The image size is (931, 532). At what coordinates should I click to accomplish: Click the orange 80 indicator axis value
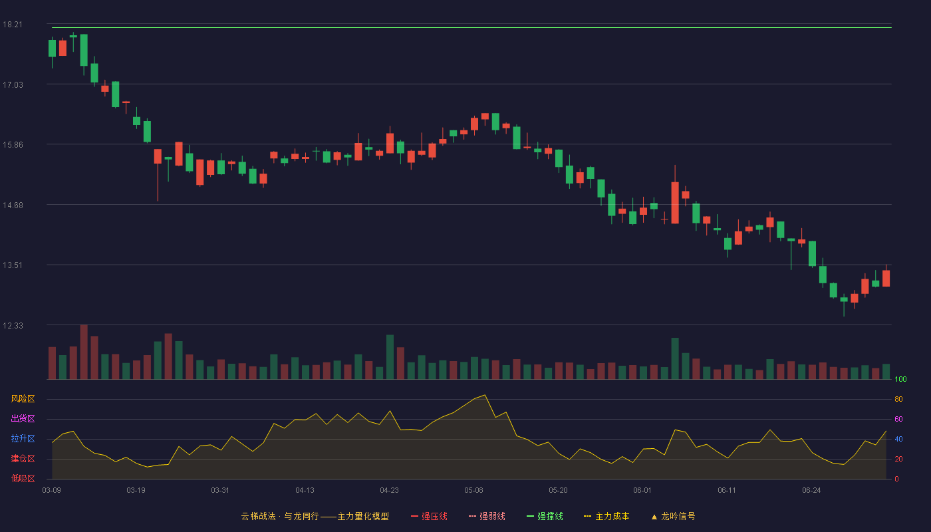click(898, 399)
